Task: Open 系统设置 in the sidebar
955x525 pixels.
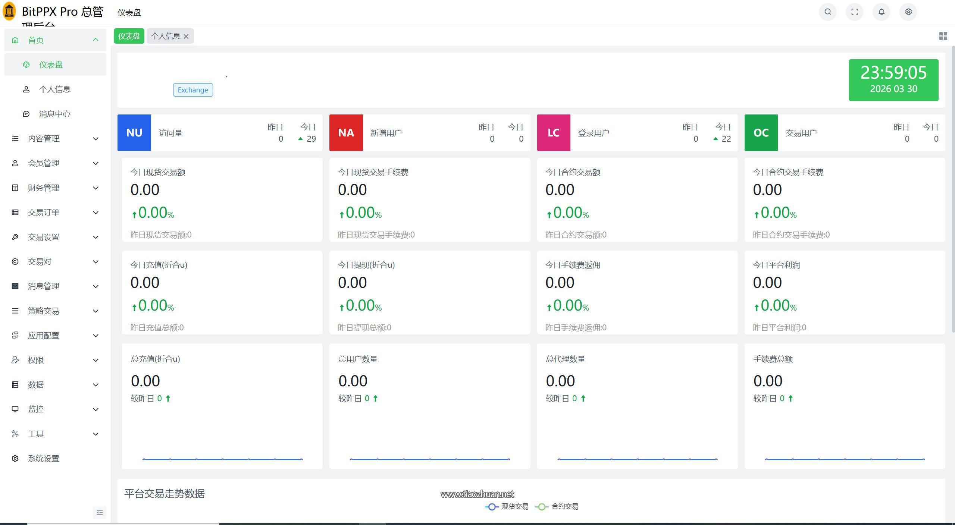Action: (x=43, y=459)
